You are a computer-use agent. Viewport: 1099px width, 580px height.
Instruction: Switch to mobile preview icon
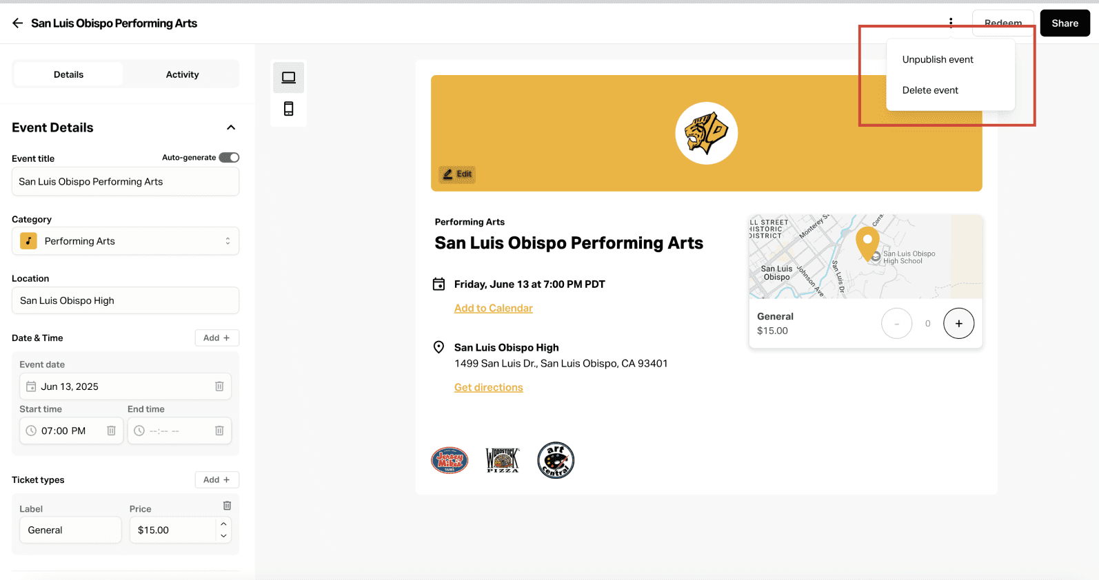[x=289, y=109]
